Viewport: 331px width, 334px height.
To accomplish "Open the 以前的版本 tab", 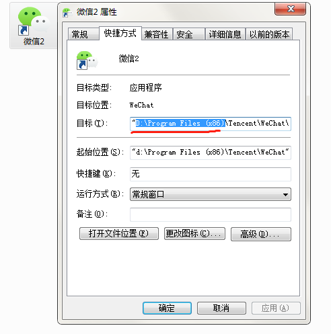I will [269, 34].
